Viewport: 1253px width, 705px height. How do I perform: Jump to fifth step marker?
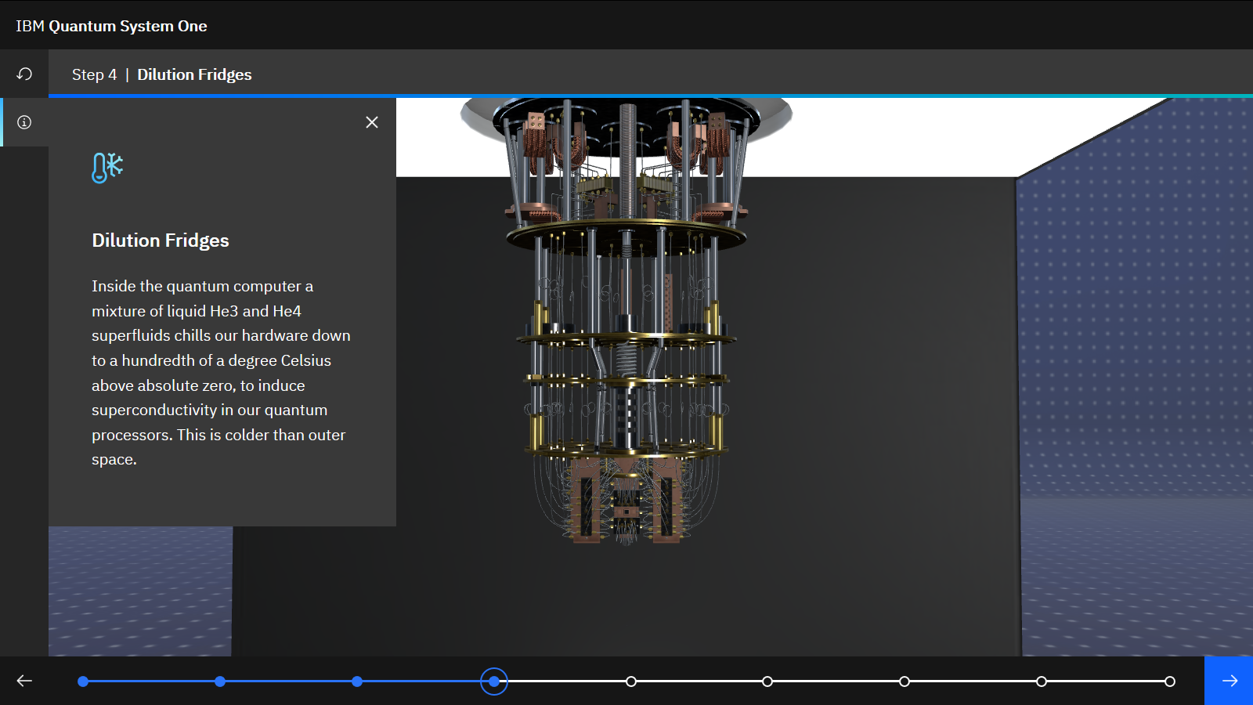coord(631,681)
